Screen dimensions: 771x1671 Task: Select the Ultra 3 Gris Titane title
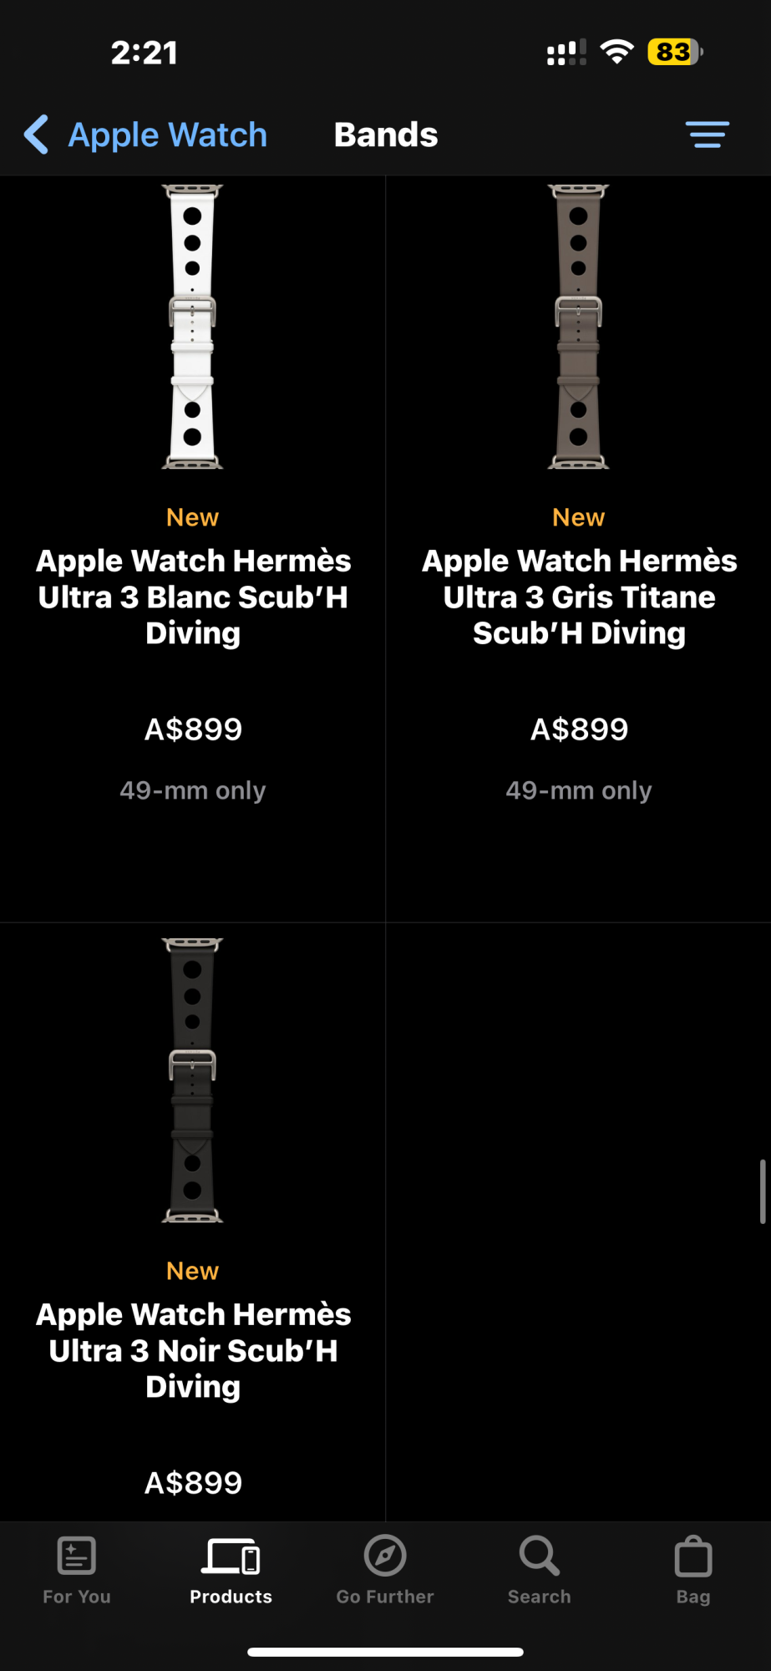coord(579,597)
